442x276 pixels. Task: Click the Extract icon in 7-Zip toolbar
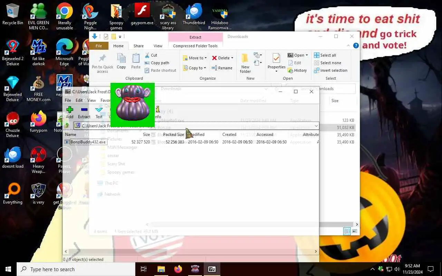pyautogui.click(x=84, y=112)
